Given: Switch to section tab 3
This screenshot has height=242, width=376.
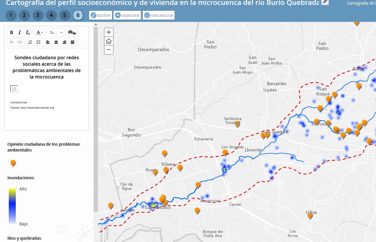Looking at the screenshot, I should pyautogui.click(x=38, y=15).
